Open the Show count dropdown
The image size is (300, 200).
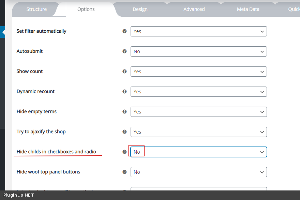198,72
